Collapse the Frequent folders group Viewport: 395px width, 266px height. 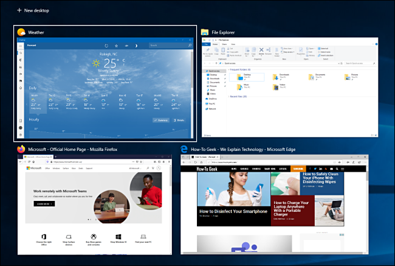(x=228, y=69)
